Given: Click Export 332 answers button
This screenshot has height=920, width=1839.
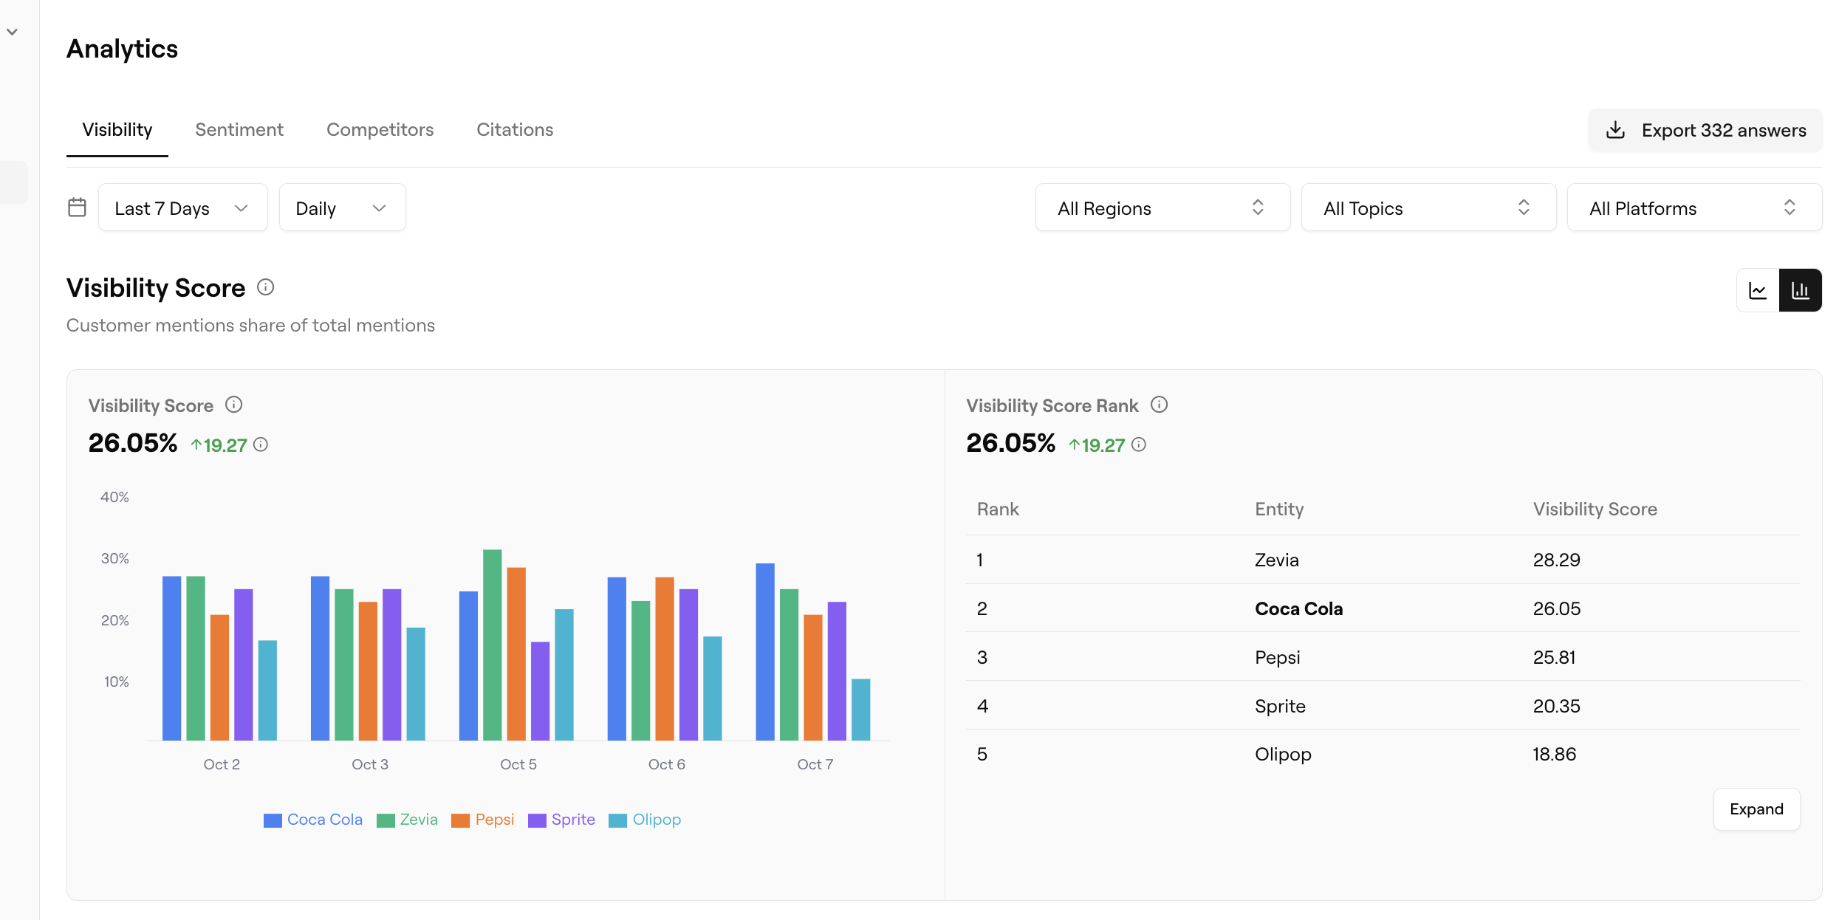Looking at the screenshot, I should (1706, 130).
